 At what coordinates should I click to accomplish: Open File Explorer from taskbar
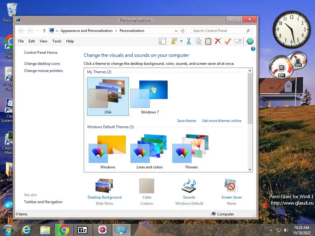(x=45, y=230)
